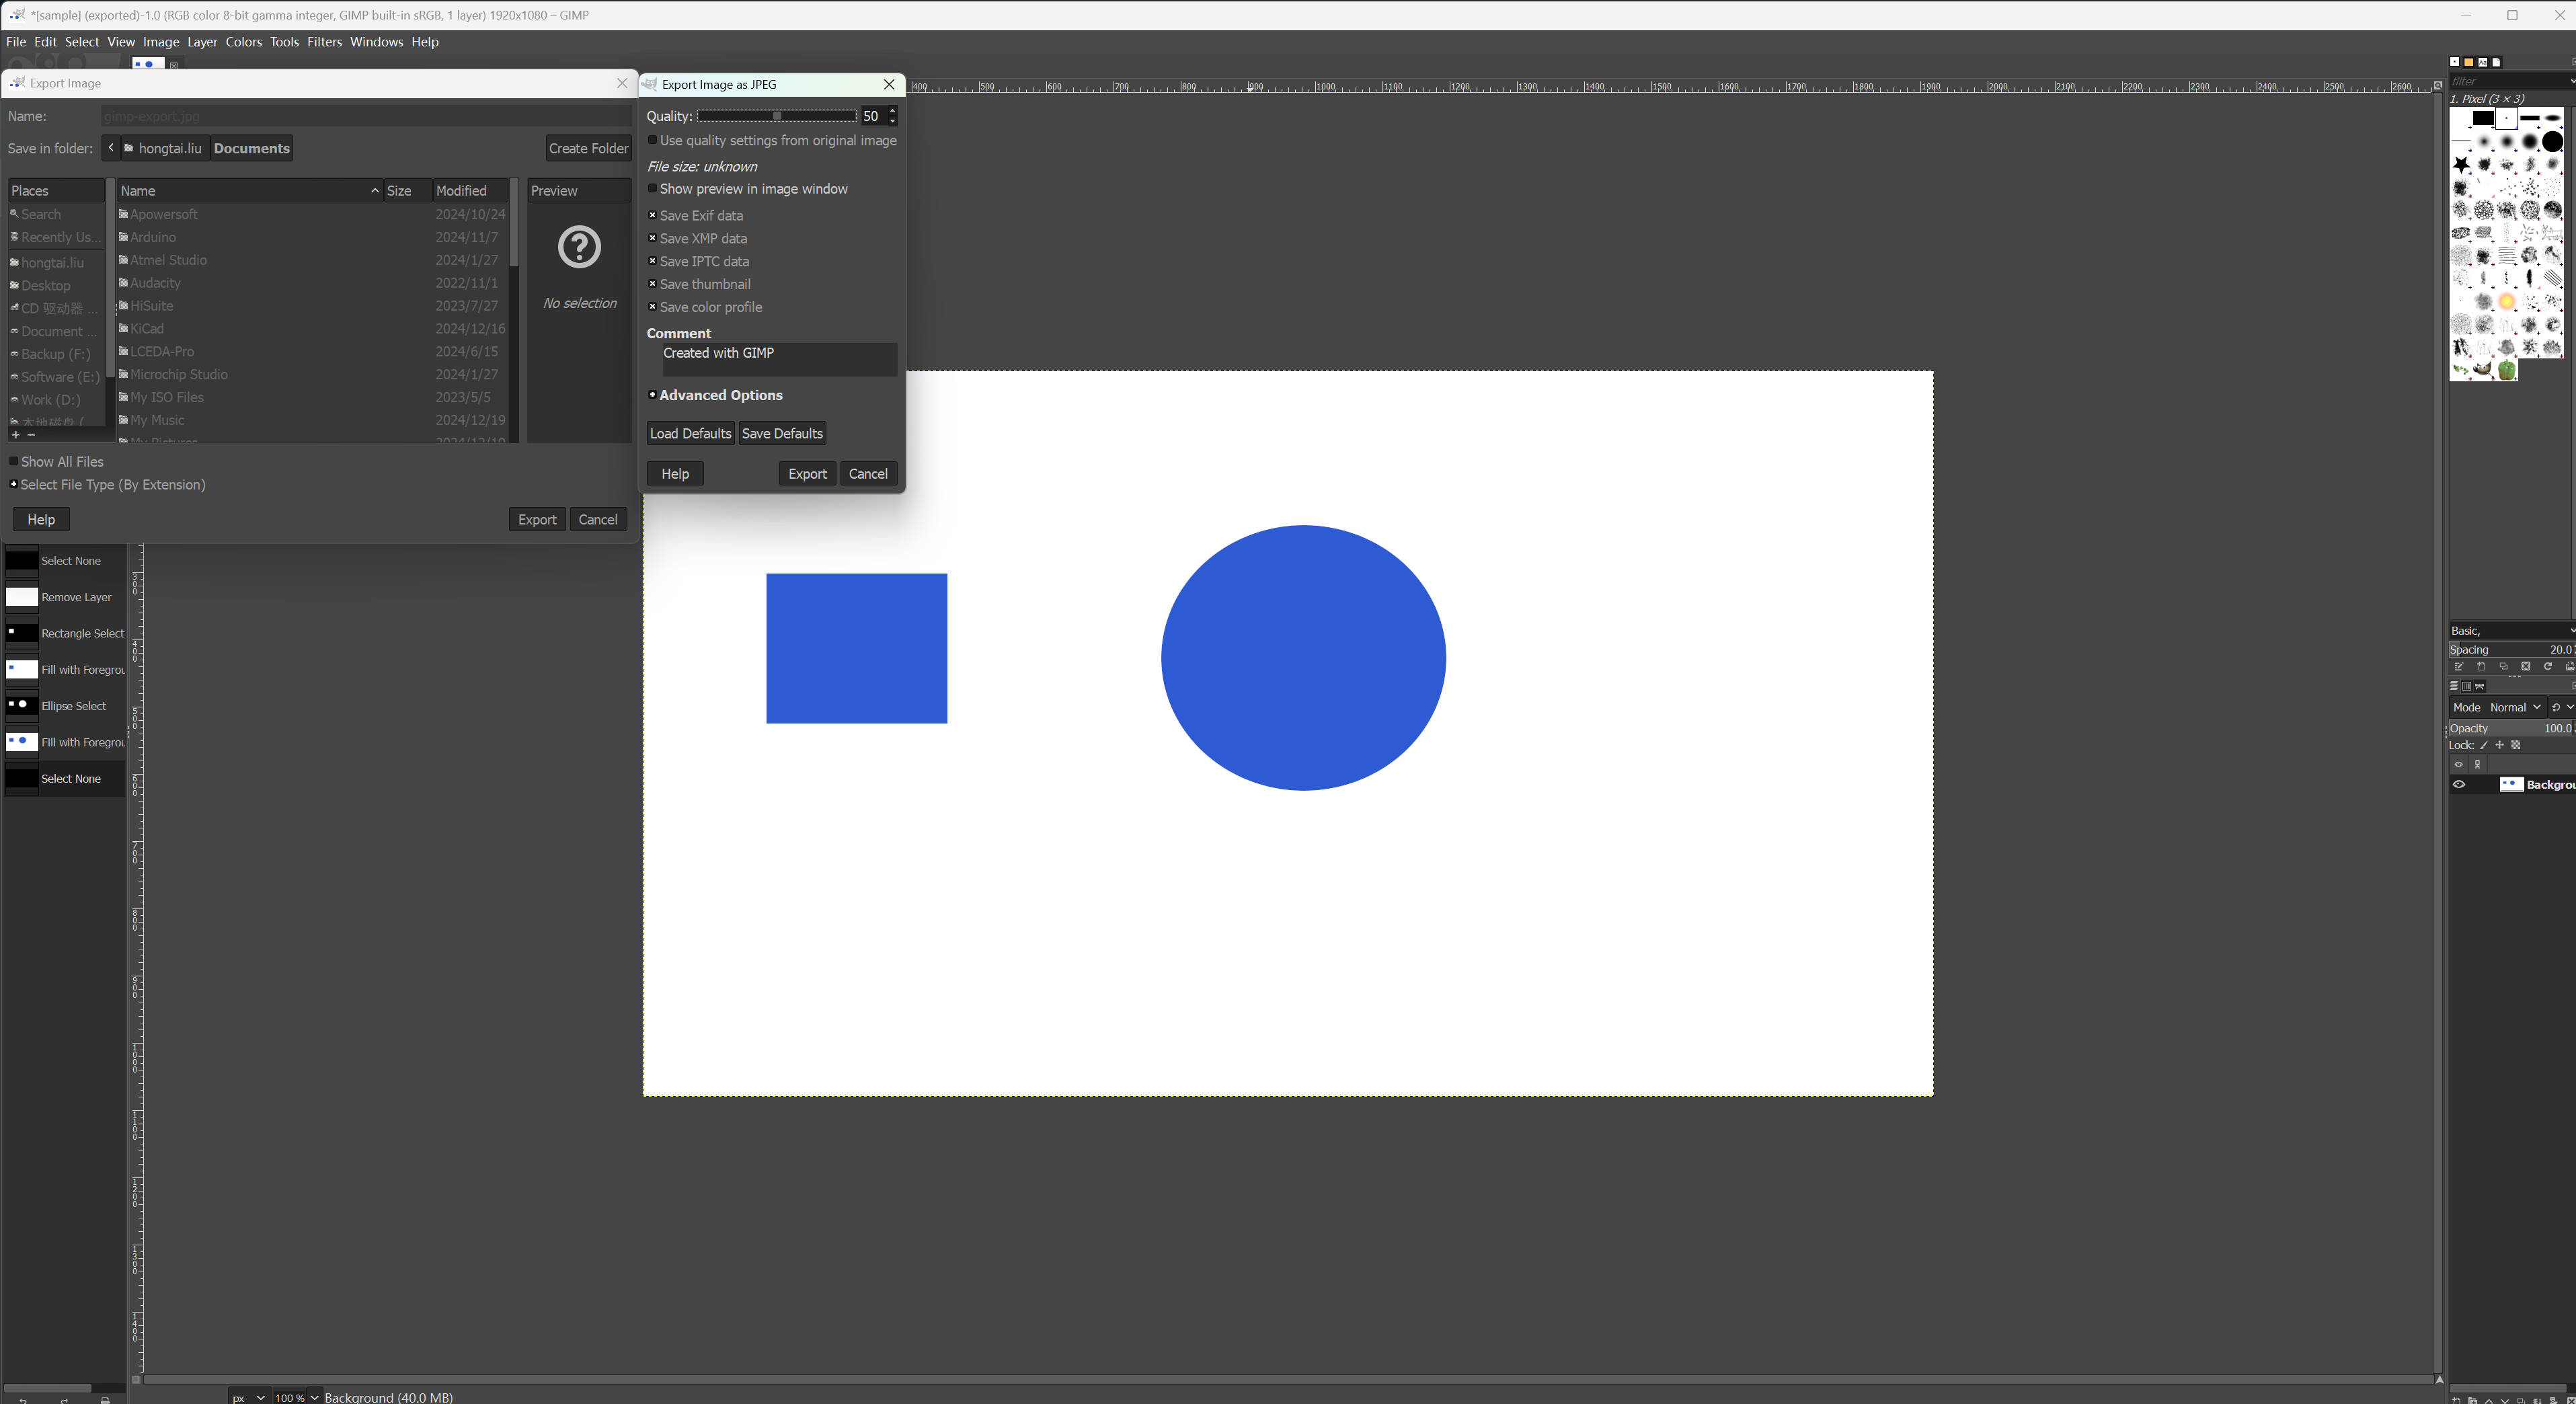Click the refresh brushes icon
Viewport: 2576px width, 1404px height.
tap(2548, 667)
